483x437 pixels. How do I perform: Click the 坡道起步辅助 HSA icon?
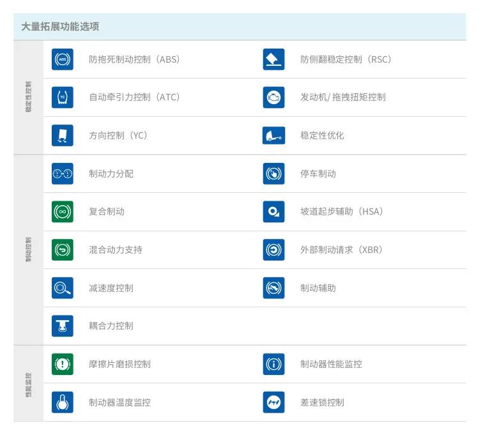[273, 211]
